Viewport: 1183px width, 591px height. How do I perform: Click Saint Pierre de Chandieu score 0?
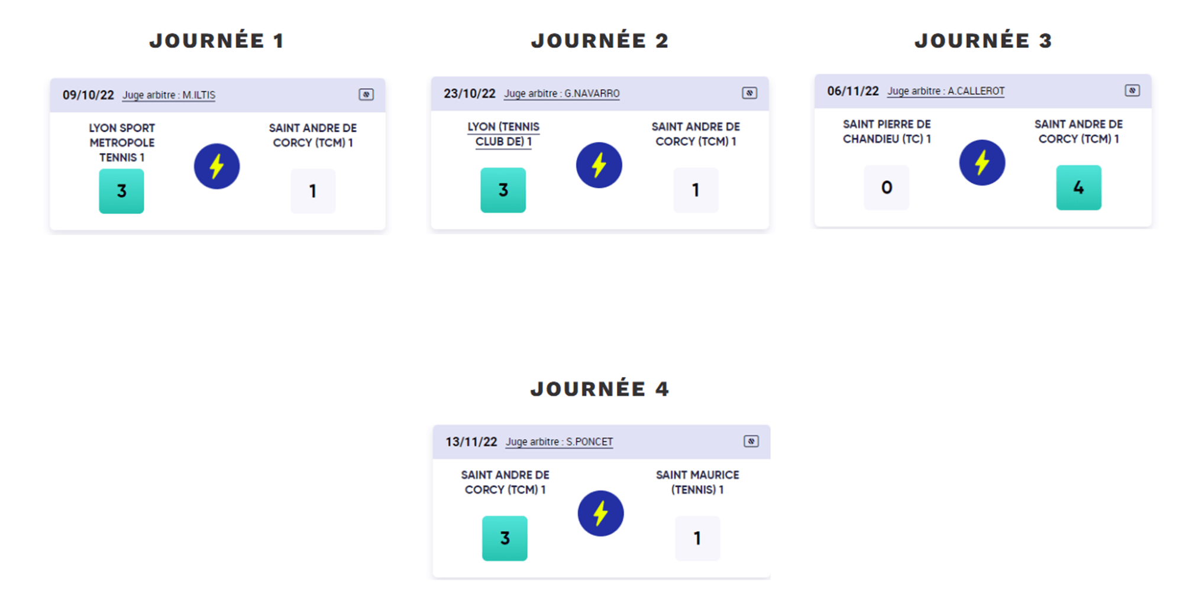point(886,187)
